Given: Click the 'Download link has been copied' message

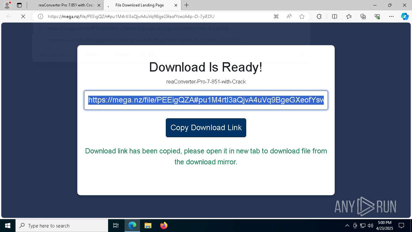Looking at the screenshot, I should [206, 156].
